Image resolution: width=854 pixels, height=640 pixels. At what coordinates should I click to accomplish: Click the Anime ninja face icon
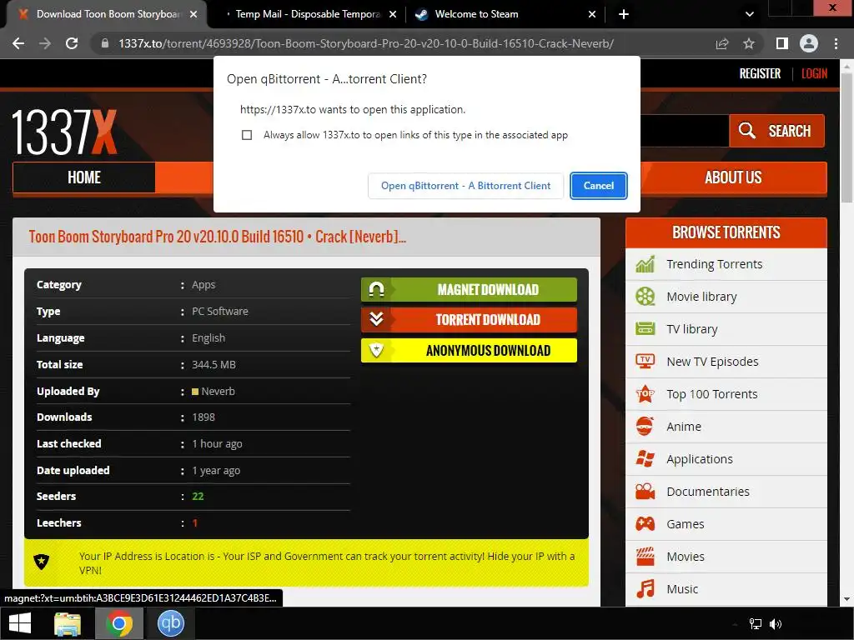point(645,426)
